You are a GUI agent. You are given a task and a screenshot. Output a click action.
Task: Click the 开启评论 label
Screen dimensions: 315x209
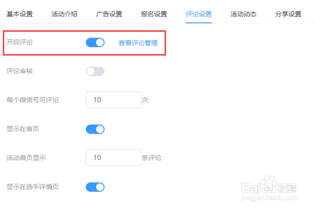coord(19,42)
